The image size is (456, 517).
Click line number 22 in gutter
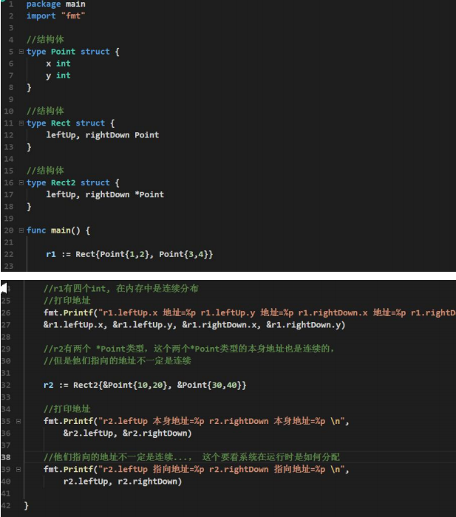[x=9, y=254]
